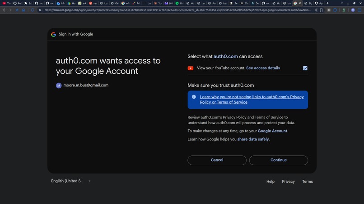Screen dimensions: 364x204
Task: Bookmark this page with the bookmark icon
Action: pos(321,10)
